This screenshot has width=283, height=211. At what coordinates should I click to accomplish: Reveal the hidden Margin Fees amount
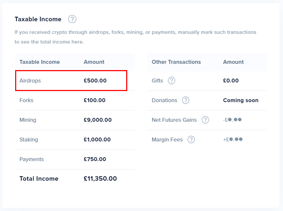[233, 139]
